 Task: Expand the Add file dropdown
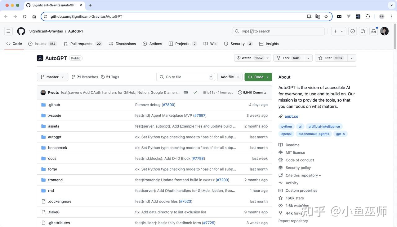pyautogui.click(x=230, y=77)
